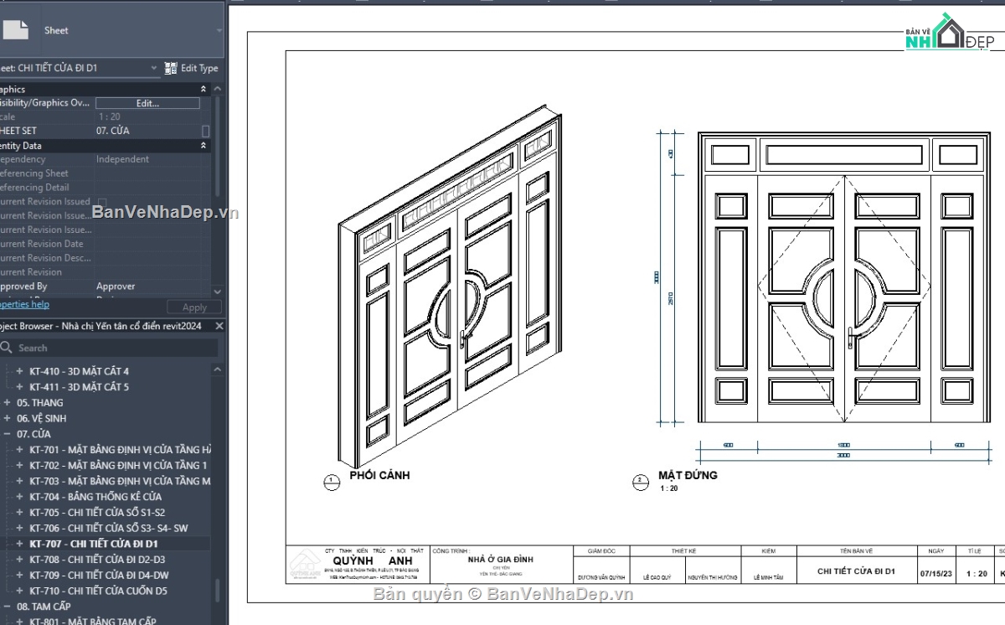Click the perspective 3D door drawing viewport
The height and width of the screenshot is (625, 1005).
[x=450, y=286]
